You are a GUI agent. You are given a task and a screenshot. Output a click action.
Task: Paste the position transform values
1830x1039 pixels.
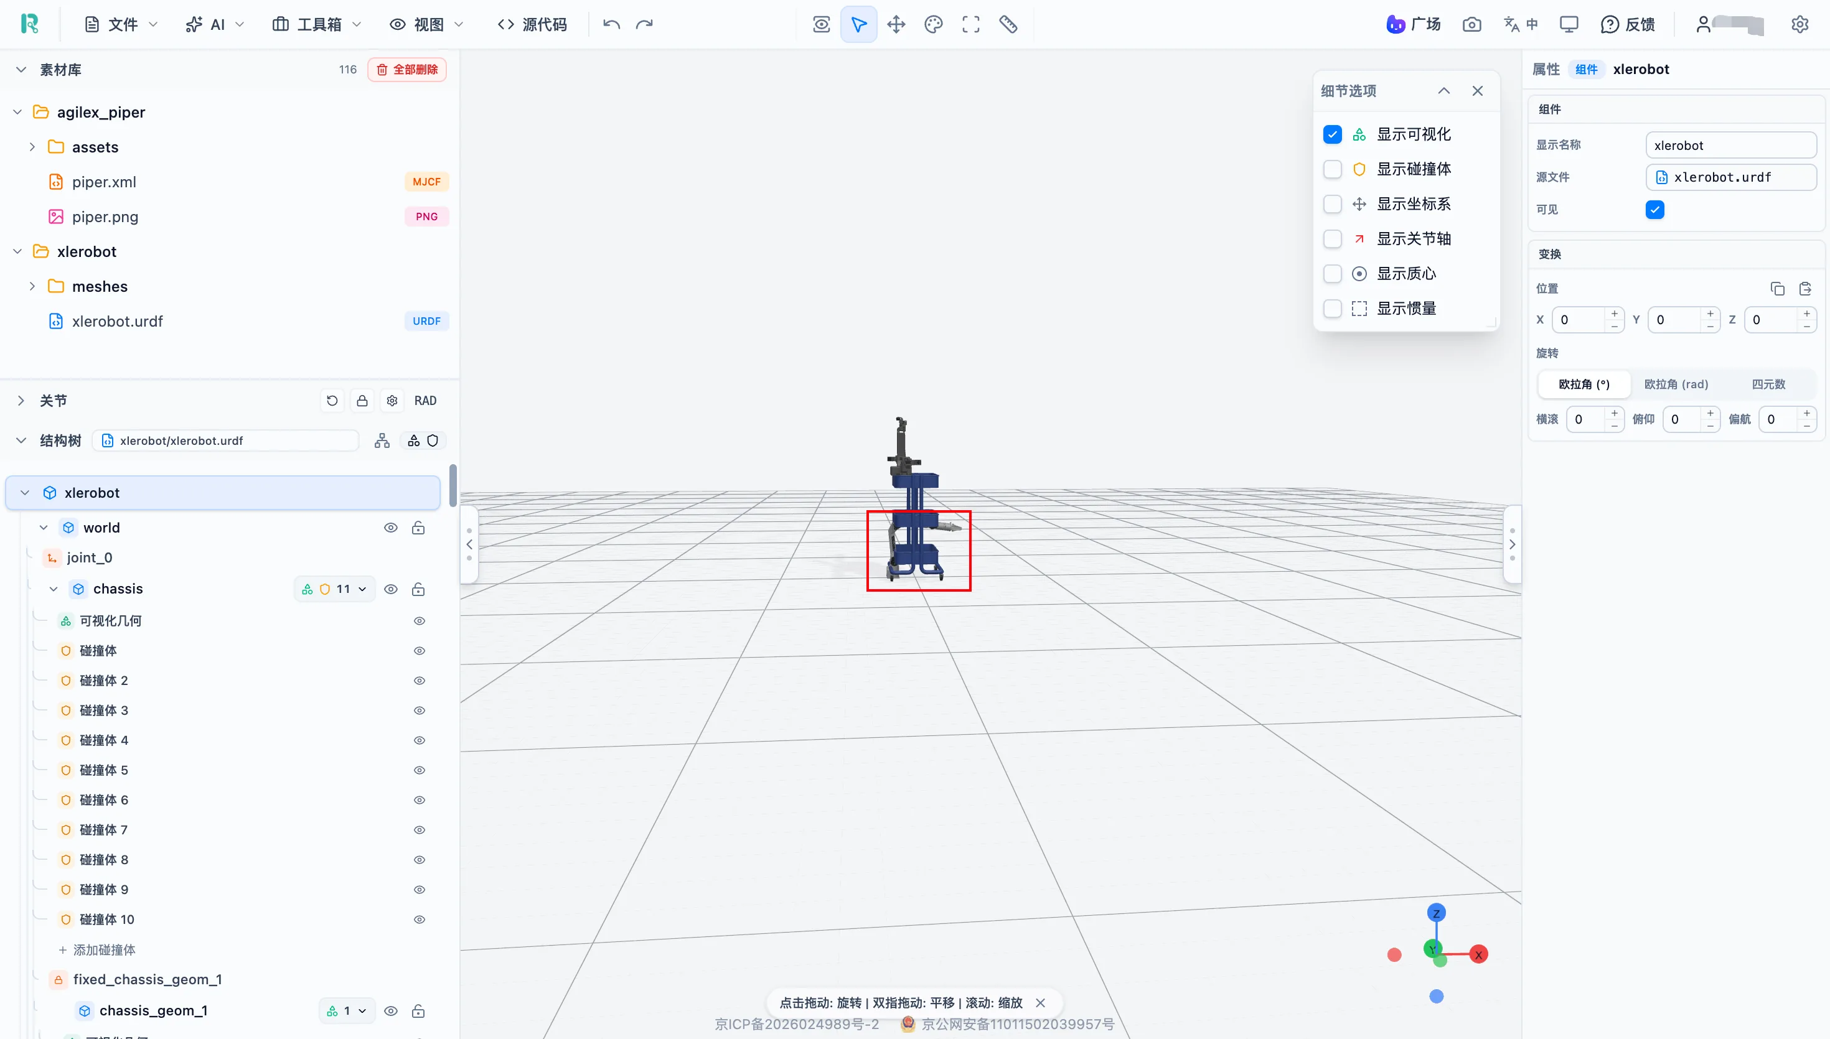click(1805, 288)
